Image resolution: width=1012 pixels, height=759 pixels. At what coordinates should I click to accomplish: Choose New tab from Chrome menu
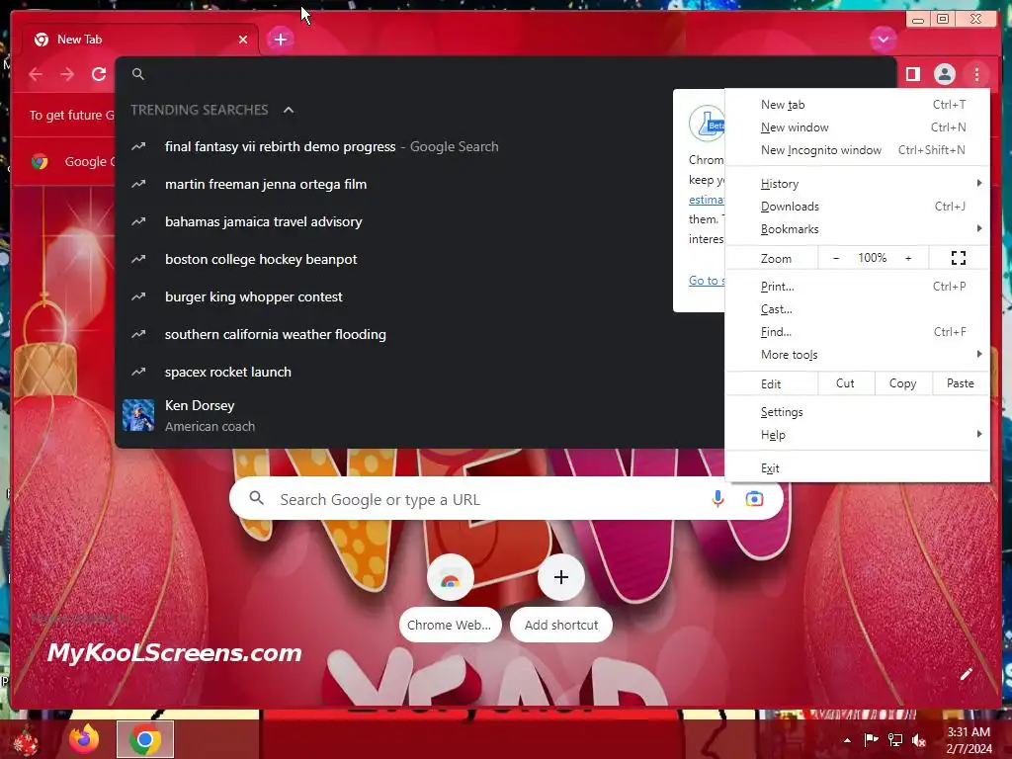point(857,105)
